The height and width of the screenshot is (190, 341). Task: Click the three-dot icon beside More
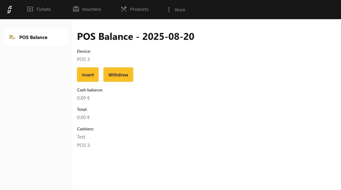[169, 10]
